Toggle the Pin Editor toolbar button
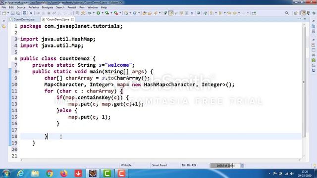317x178 pixels. pyautogui.click(x=254, y=13)
